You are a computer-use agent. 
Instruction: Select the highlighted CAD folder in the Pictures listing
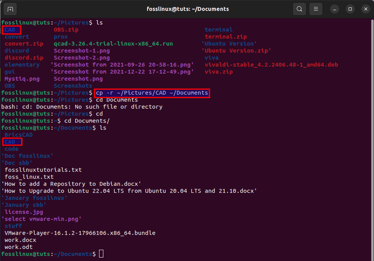11,30
